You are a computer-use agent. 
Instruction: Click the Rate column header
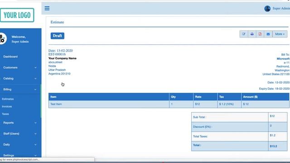tap(205, 97)
